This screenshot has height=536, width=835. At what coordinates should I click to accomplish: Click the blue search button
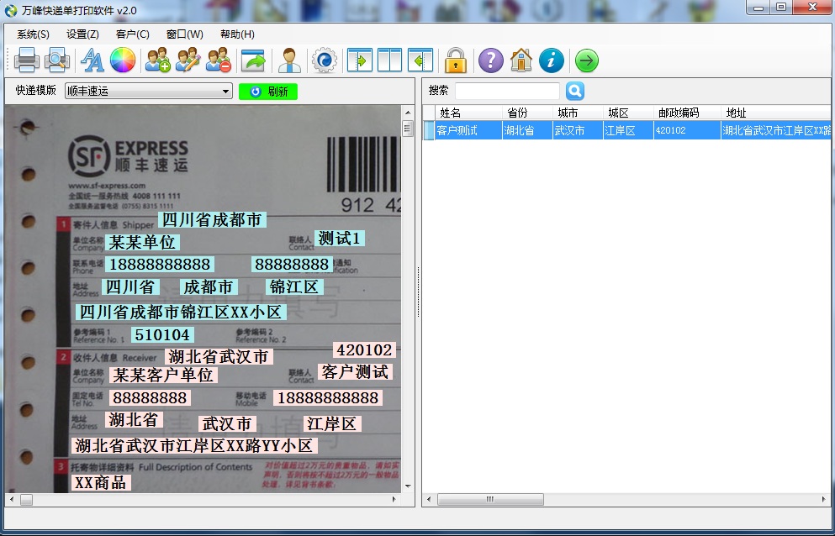[574, 91]
